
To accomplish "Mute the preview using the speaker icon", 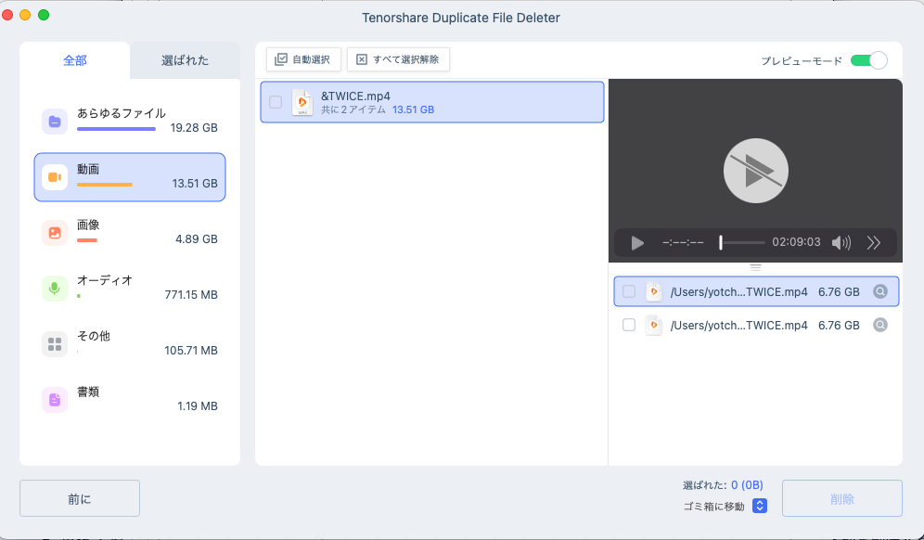I will click(841, 243).
